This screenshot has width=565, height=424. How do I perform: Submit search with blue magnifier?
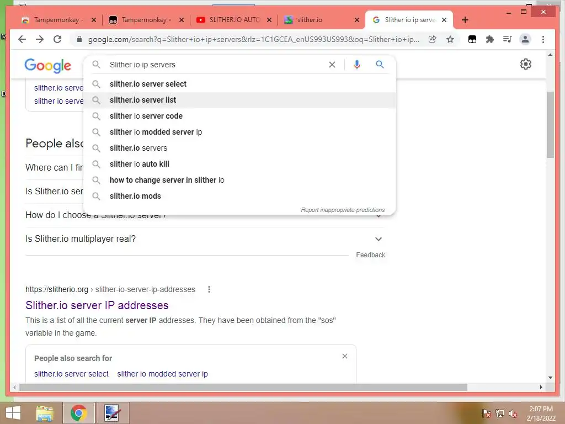(380, 65)
